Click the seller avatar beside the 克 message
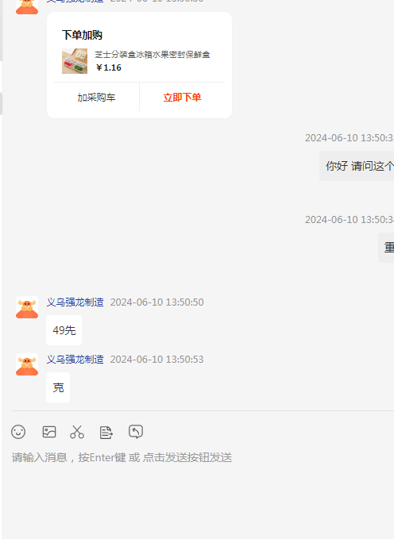This screenshot has height=539, width=394. coord(27,364)
